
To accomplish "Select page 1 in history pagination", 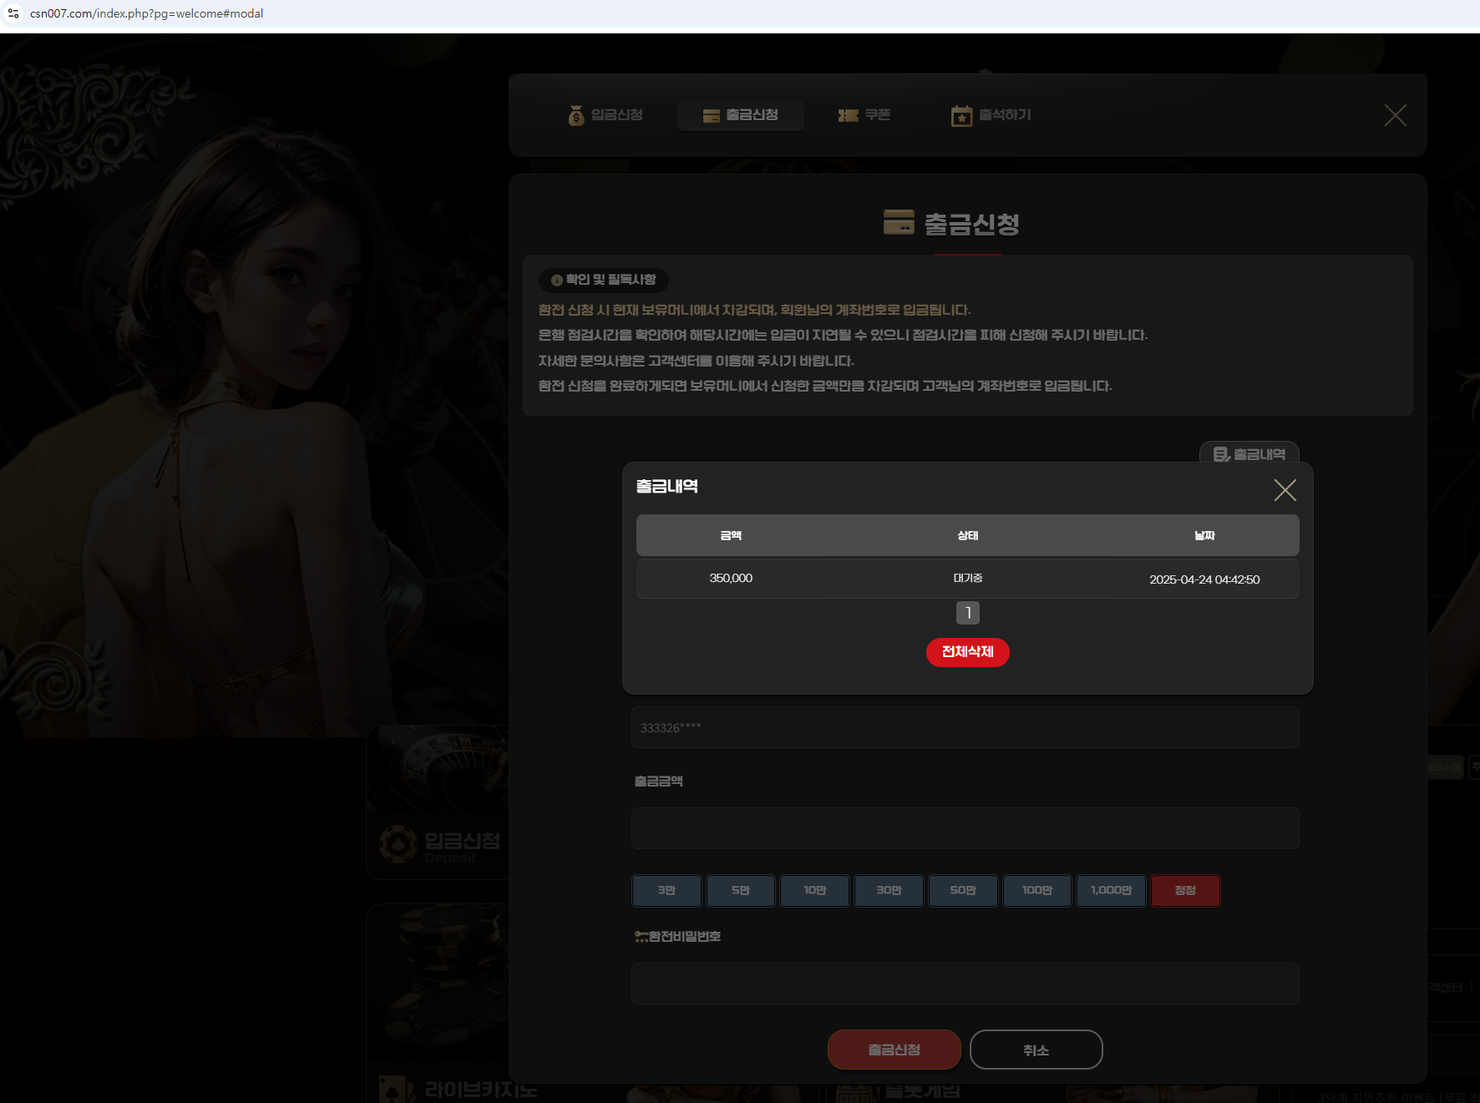I will 967,613.
